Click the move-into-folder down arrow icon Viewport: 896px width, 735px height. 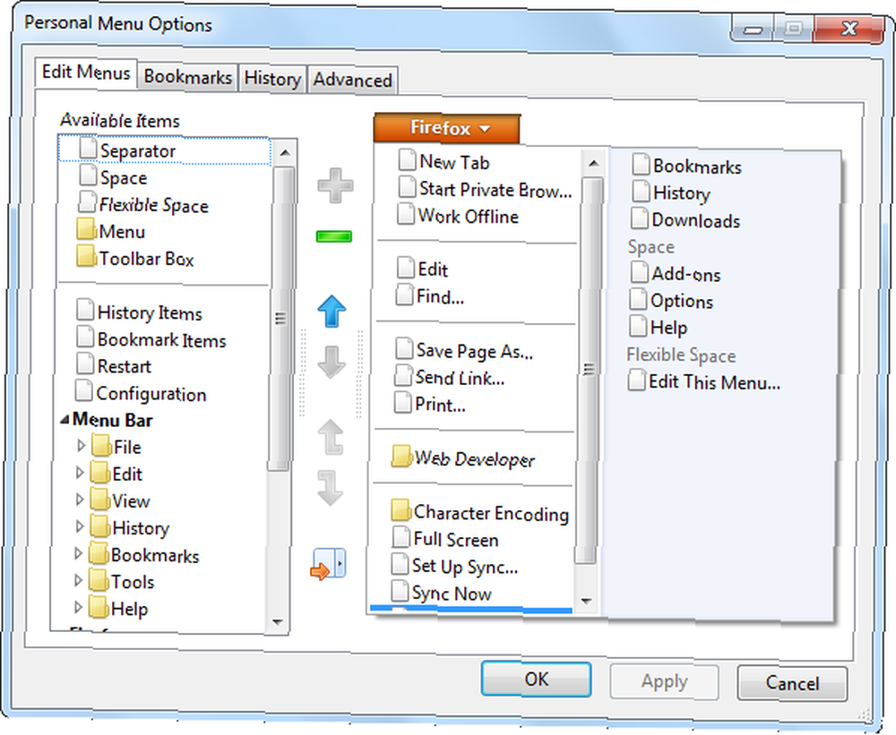click(331, 488)
